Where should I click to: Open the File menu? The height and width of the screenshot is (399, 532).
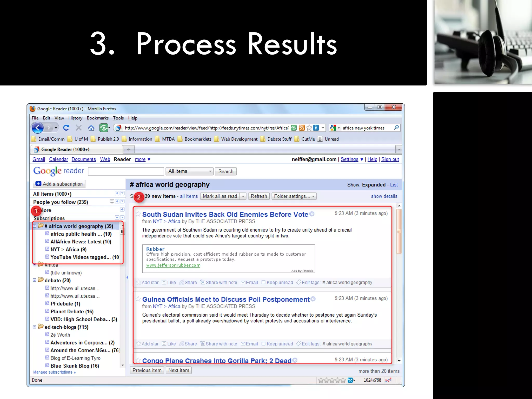(x=35, y=118)
